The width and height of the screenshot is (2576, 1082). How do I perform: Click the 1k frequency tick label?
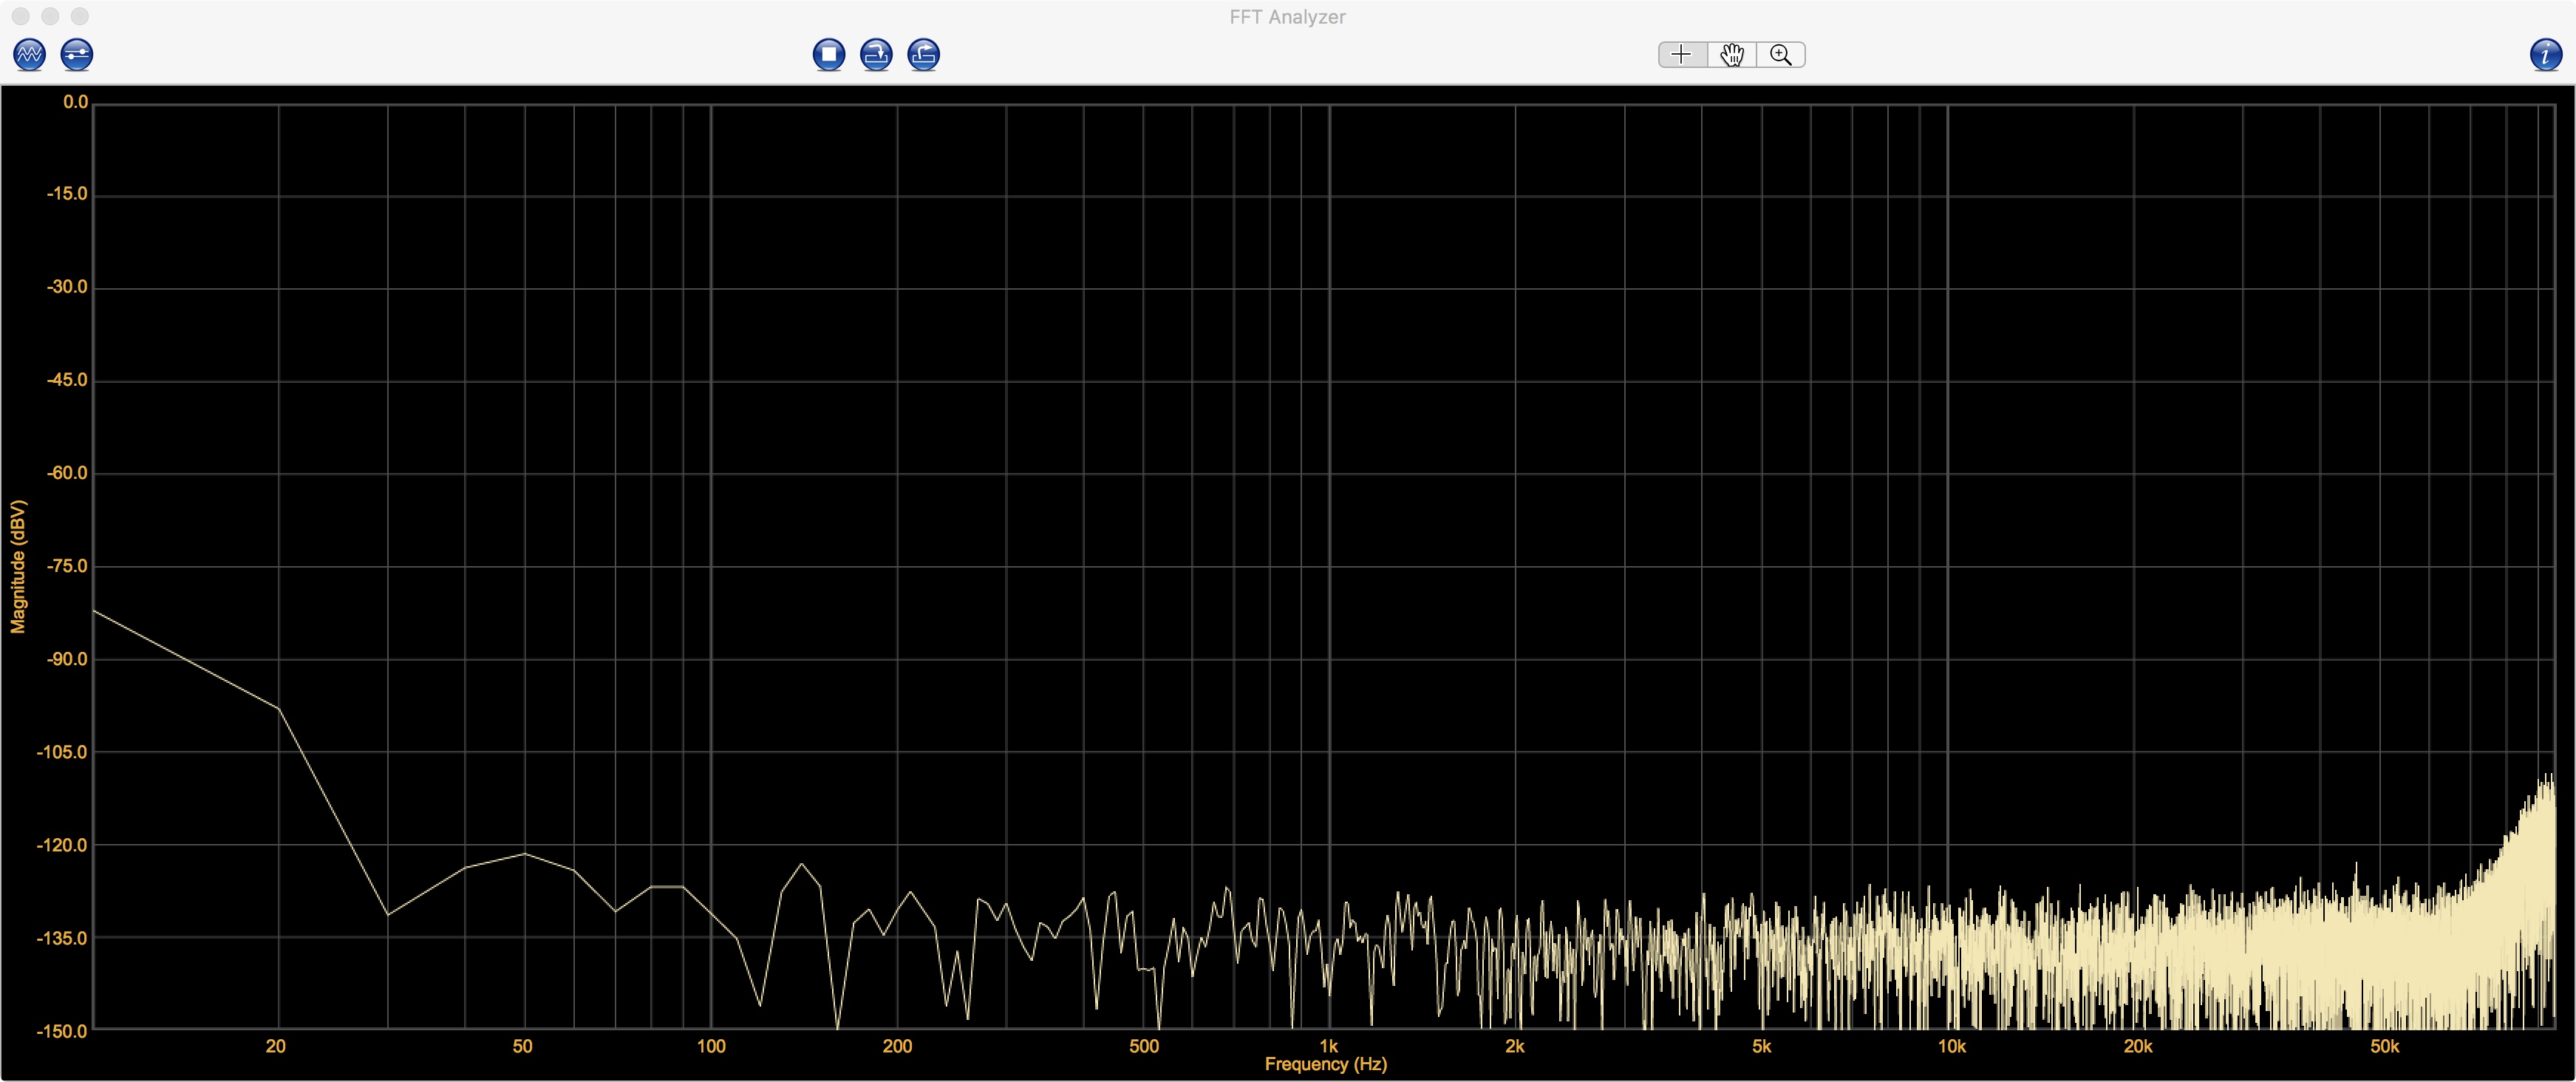(x=1328, y=1046)
